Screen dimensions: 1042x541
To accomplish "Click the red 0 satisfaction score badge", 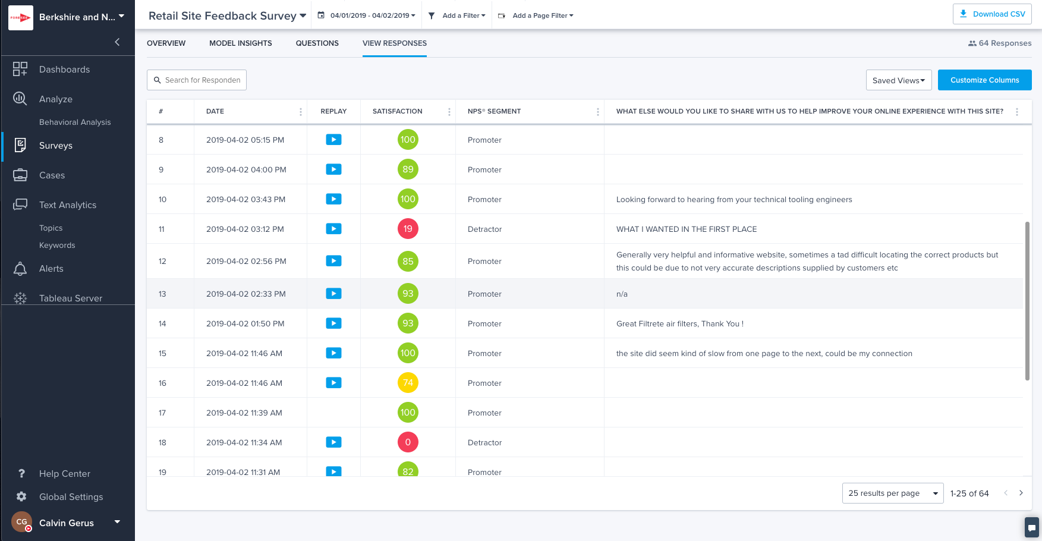I will [408, 442].
